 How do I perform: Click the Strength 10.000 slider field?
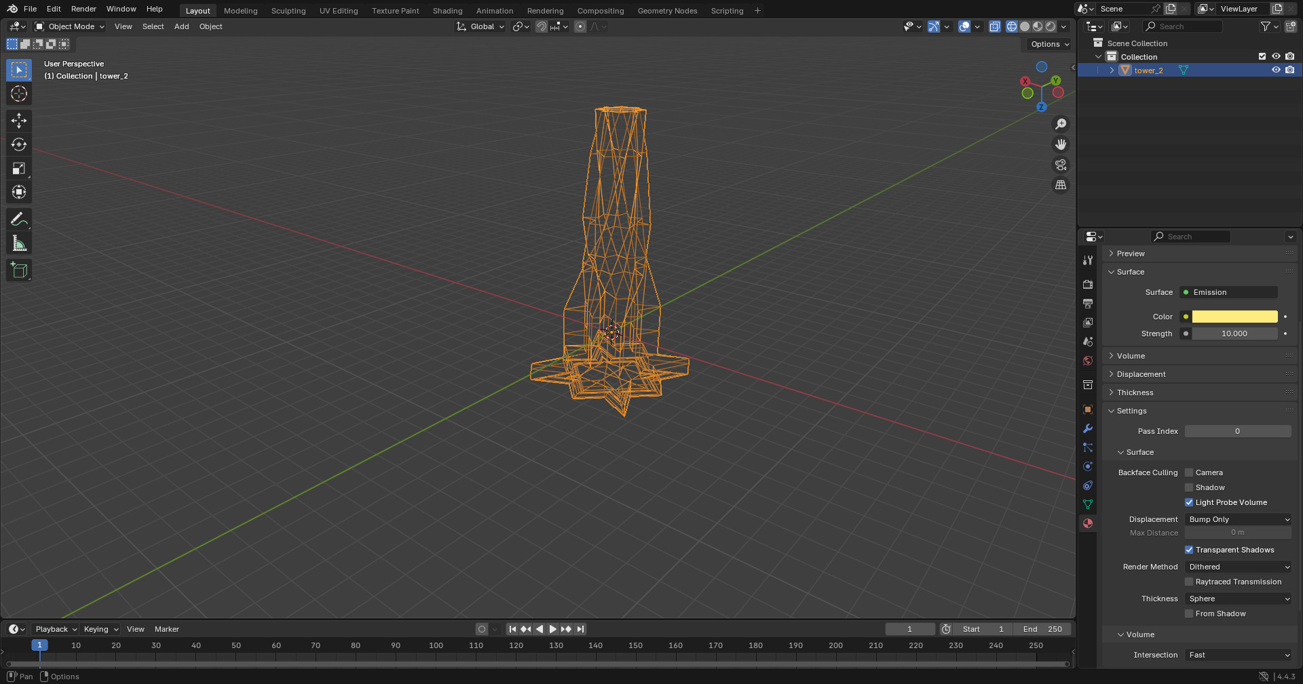pyautogui.click(x=1234, y=334)
